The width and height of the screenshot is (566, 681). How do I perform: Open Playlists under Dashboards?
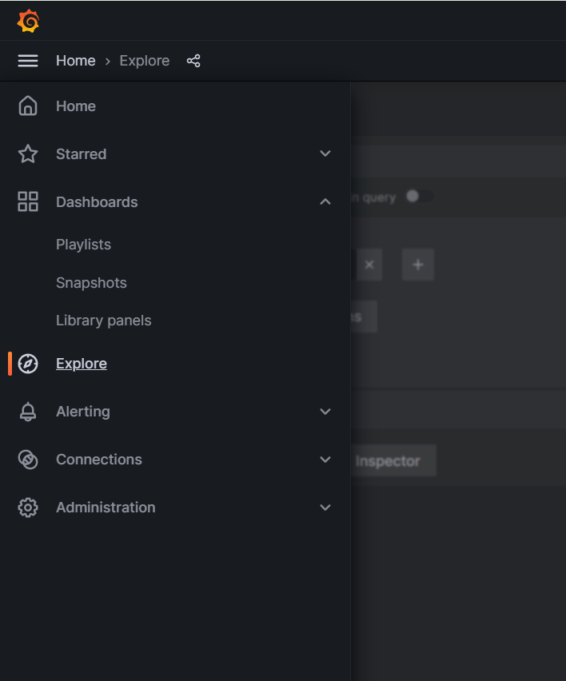[83, 245]
